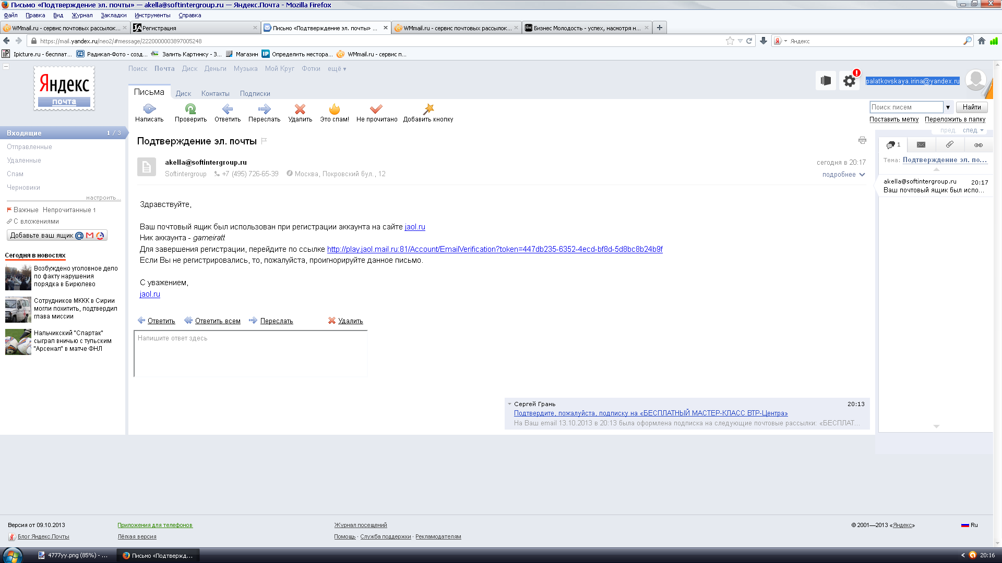1002x563 pixels.
Task: Click the Не прочитано checkmark icon
Action: [376, 109]
